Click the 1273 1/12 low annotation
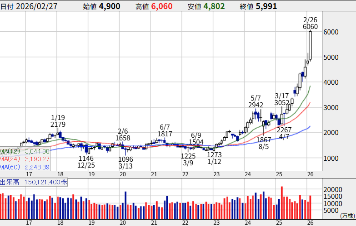 (214, 158)
